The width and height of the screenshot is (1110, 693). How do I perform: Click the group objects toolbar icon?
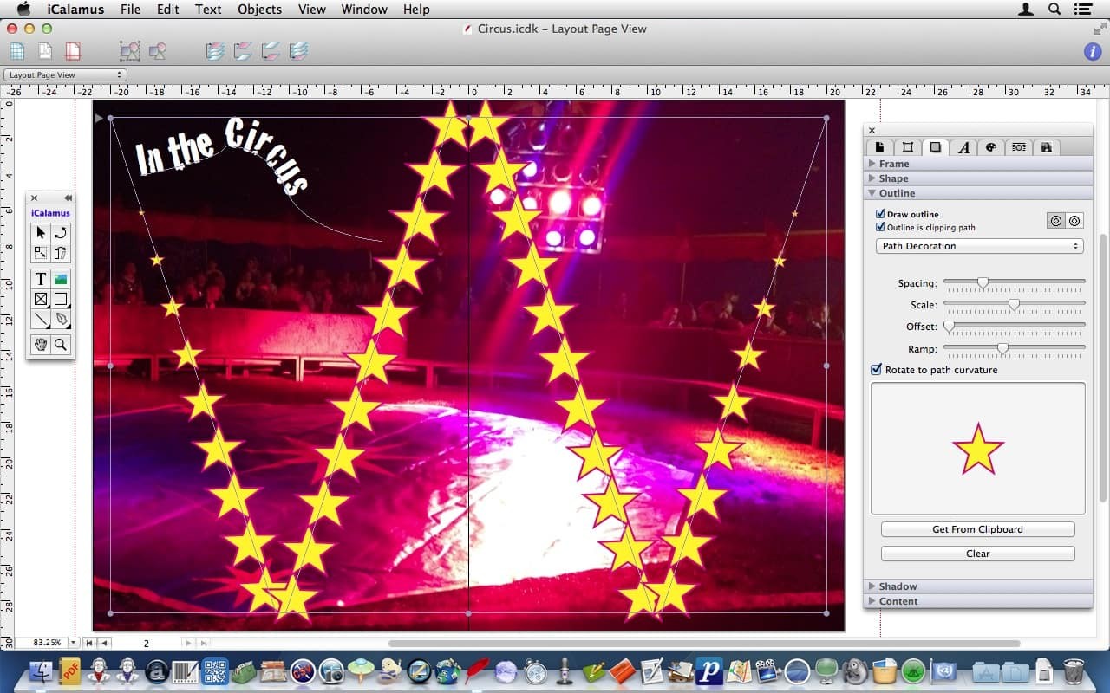(x=129, y=51)
